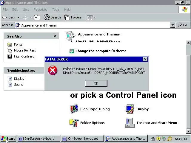Viewport: 191px width, 143px height.
Task: Open the Display control panel label
Action: pyautogui.click(x=143, y=109)
